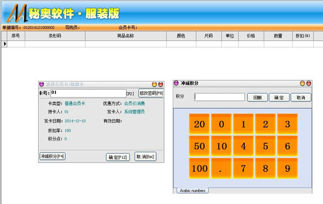Tap the 4 keypad button
Image resolution: width=323 pixels, height=204 pixels.
pyautogui.click(x=243, y=146)
